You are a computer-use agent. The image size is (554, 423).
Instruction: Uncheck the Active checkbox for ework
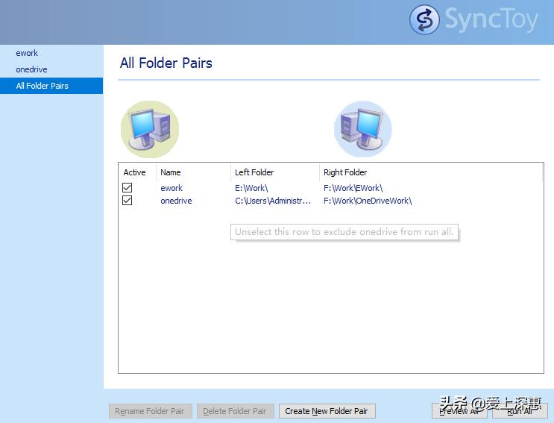[128, 188]
